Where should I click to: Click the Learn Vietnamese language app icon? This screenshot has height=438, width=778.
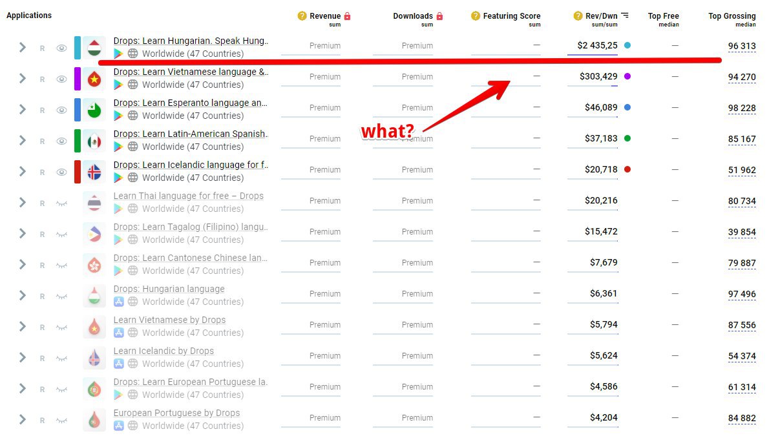(94, 79)
